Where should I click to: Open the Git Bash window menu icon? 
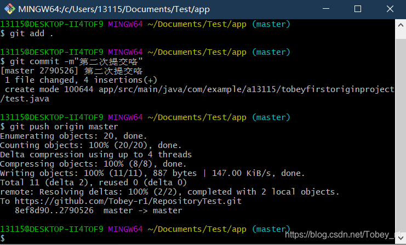click(x=9, y=9)
